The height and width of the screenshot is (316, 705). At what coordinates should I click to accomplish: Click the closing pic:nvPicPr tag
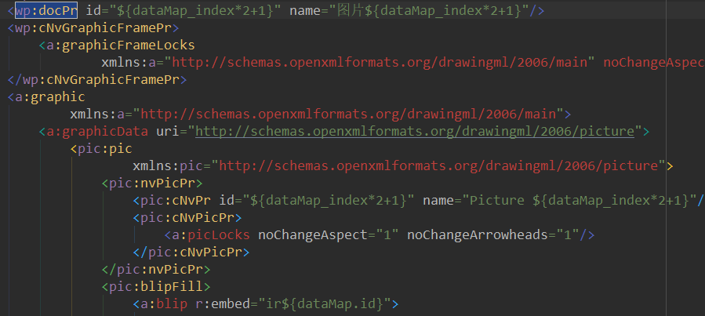pyautogui.click(x=155, y=270)
